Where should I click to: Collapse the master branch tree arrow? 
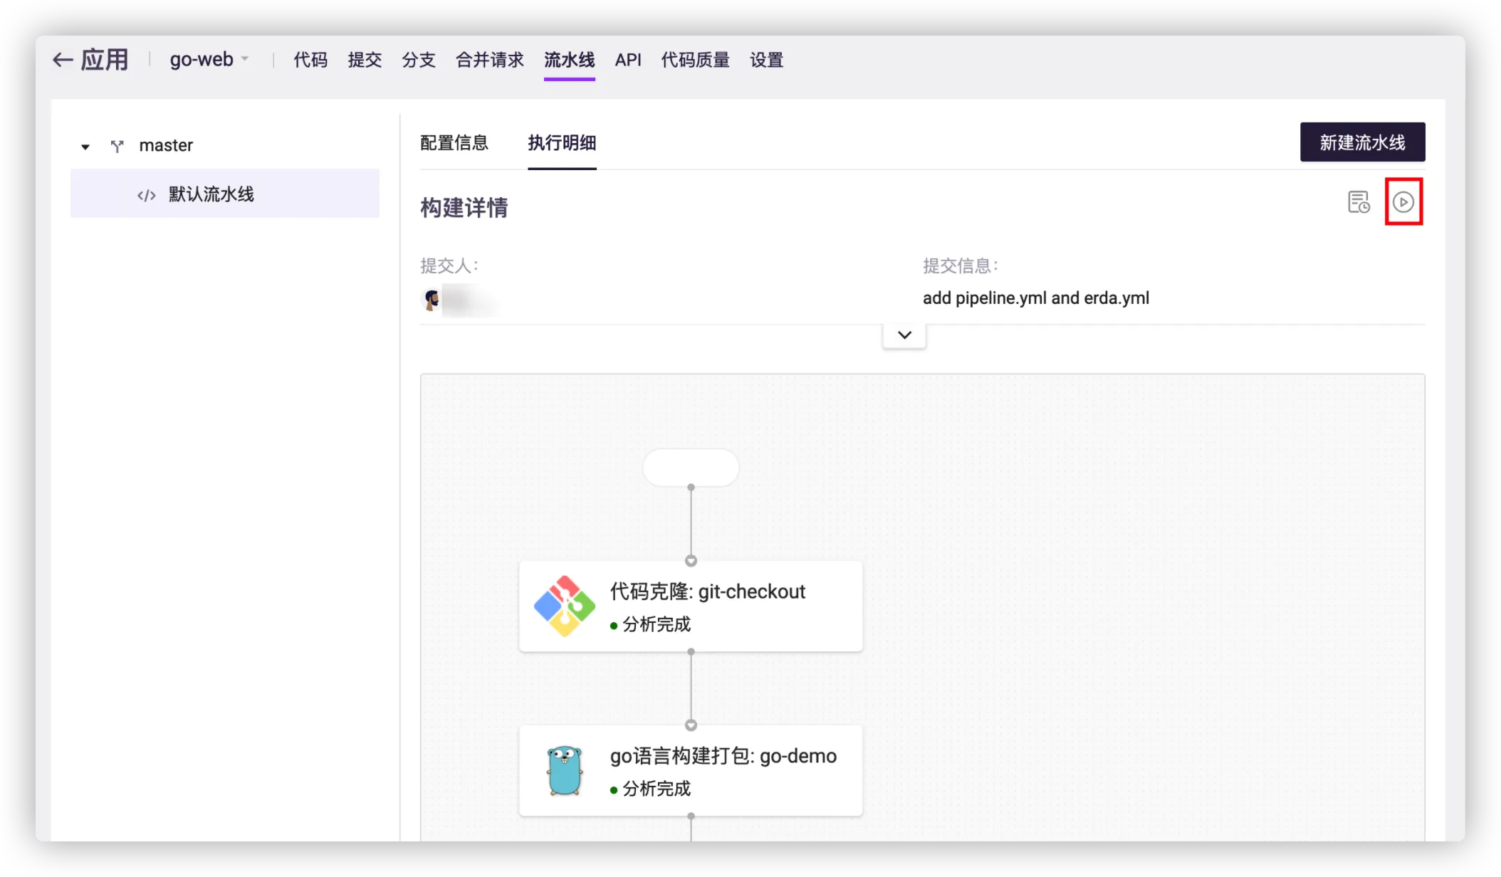pos(85,147)
